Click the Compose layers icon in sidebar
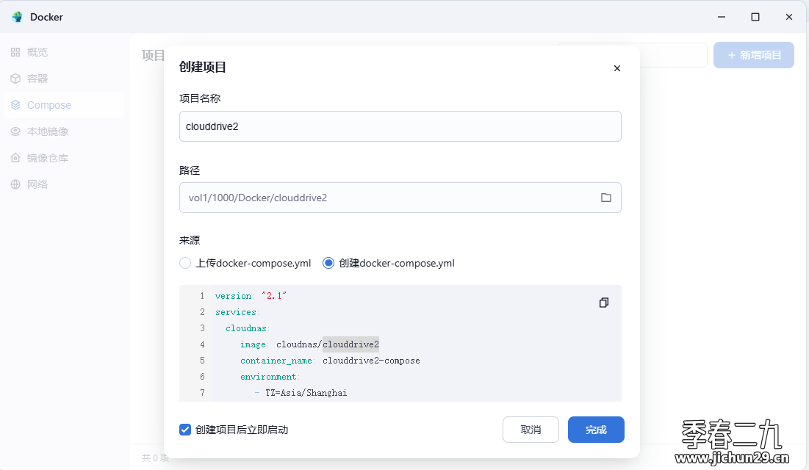 coord(15,105)
